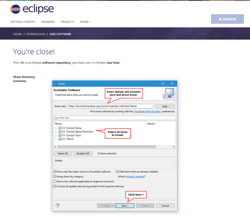Click the Cancel button
Screen dimensions: 250x218
pos(165,206)
